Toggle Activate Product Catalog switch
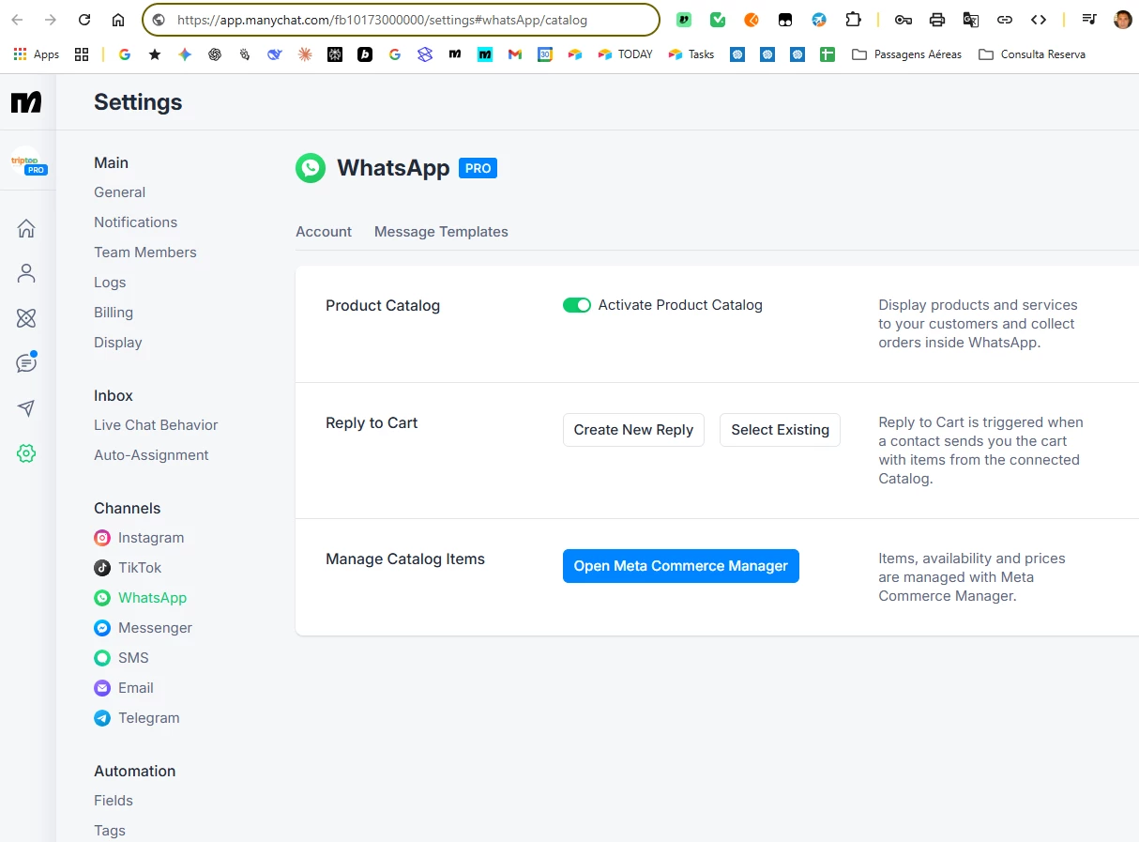Image resolution: width=1139 pixels, height=842 pixels. [x=577, y=305]
